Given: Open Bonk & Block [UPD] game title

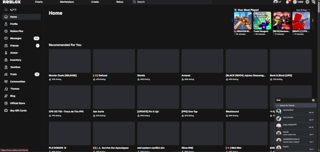Looking at the screenshot, I should [x=281, y=76].
